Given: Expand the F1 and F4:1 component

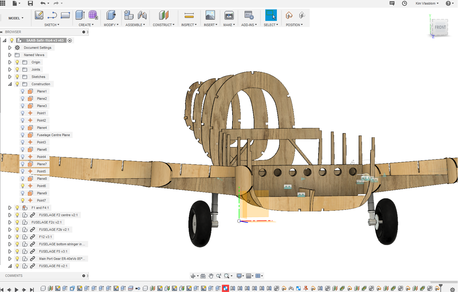Looking at the screenshot, I should (10, 208).
